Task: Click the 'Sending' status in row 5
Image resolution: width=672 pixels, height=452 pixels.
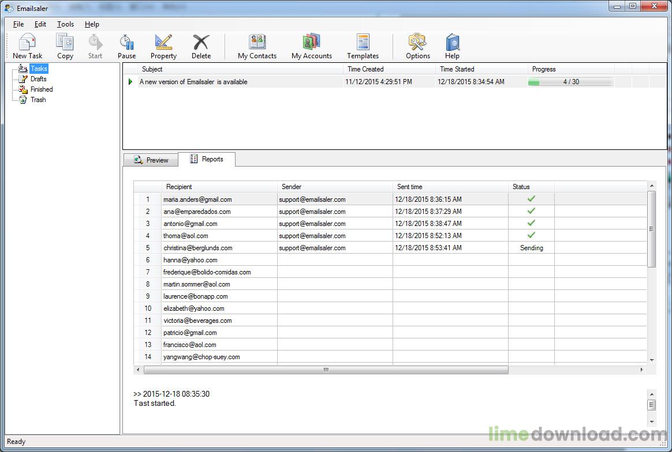Action: pyautogui.click(x=532, y=248)
